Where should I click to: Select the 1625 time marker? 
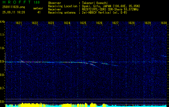tap(83, 23)
